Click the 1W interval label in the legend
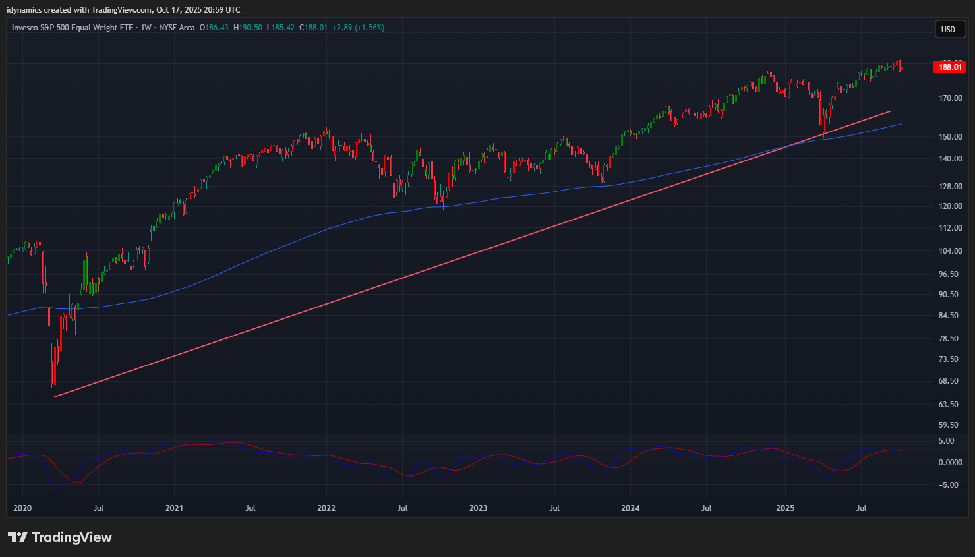 [x=146, y=28]
